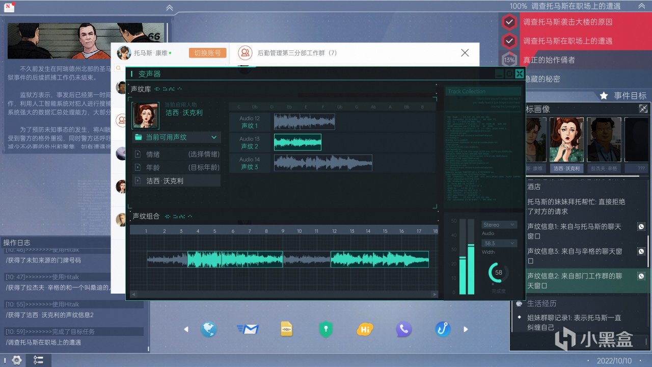Click the 声纹组合 horizontal scrollbar left arrow
This screenshot has height=367, width=652.
pos(133,294)
